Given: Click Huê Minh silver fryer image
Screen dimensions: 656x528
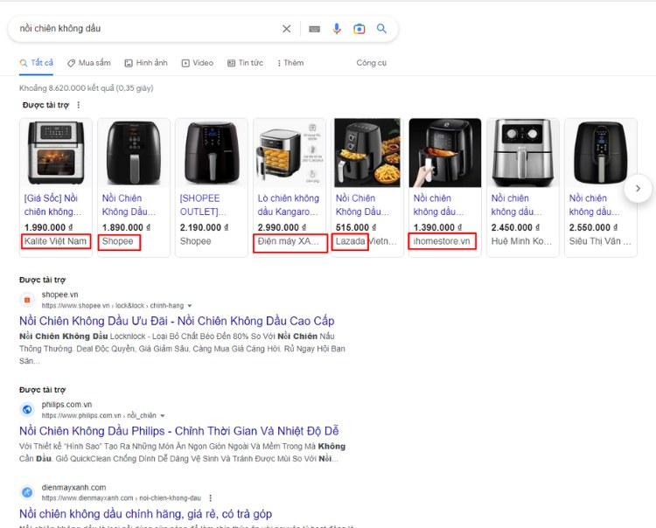Looking at the screenshot, I should click(523, 153).
